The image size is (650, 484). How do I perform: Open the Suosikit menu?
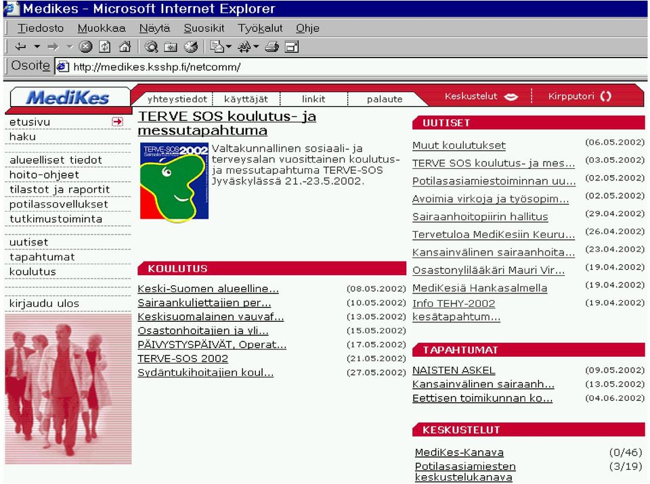pos(204,28)
